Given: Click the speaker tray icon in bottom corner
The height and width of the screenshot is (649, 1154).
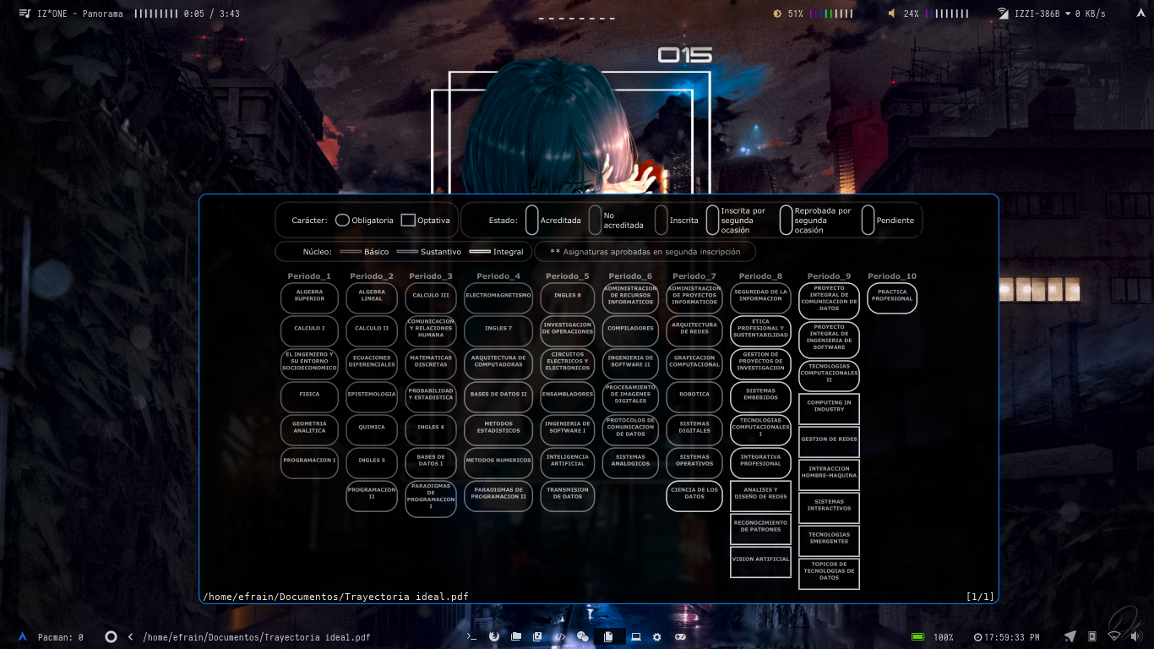Looking at the screenshot, I should [1136, 636].
